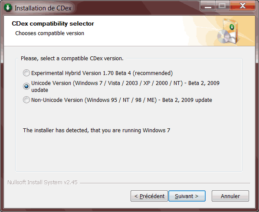Select the Unicode Version radio button
Screen dimensions: 259x212
(26, 86)
